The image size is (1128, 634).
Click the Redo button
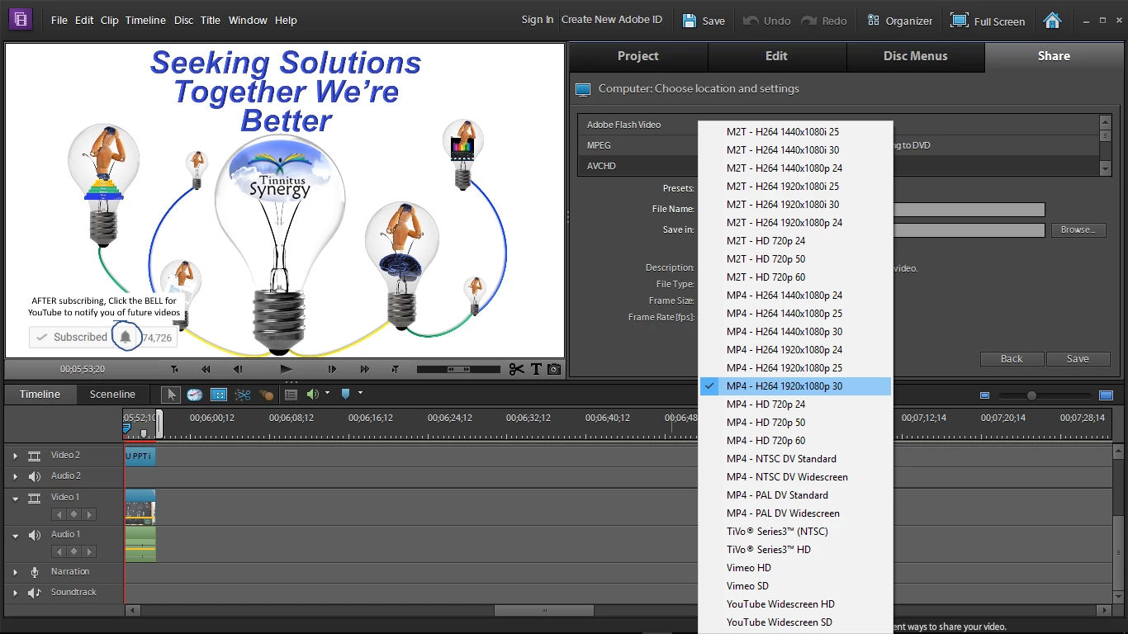coord(824,21)
